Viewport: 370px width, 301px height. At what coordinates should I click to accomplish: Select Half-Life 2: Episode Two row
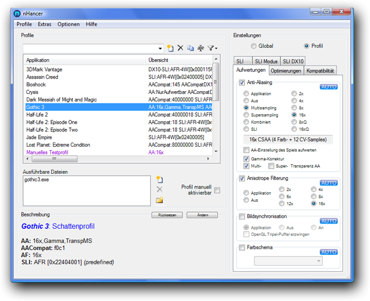tap(118, 130)
